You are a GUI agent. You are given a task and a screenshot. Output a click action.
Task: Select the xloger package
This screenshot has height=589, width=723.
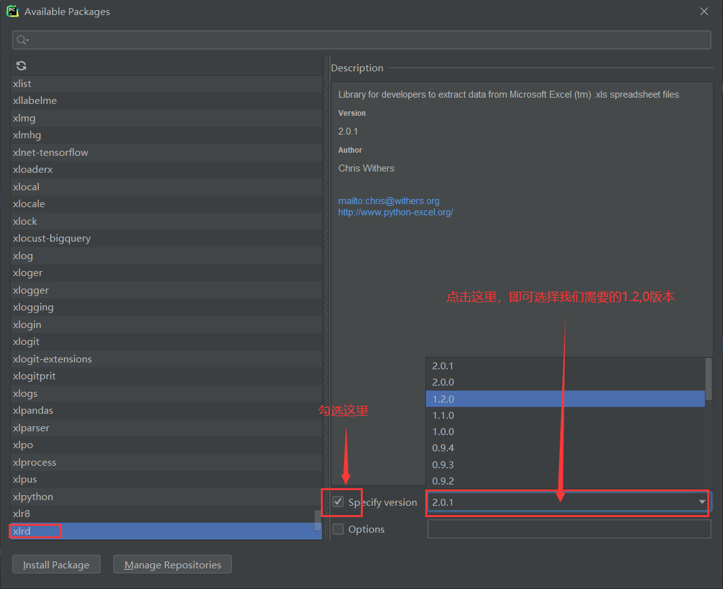tap(166, 273)
